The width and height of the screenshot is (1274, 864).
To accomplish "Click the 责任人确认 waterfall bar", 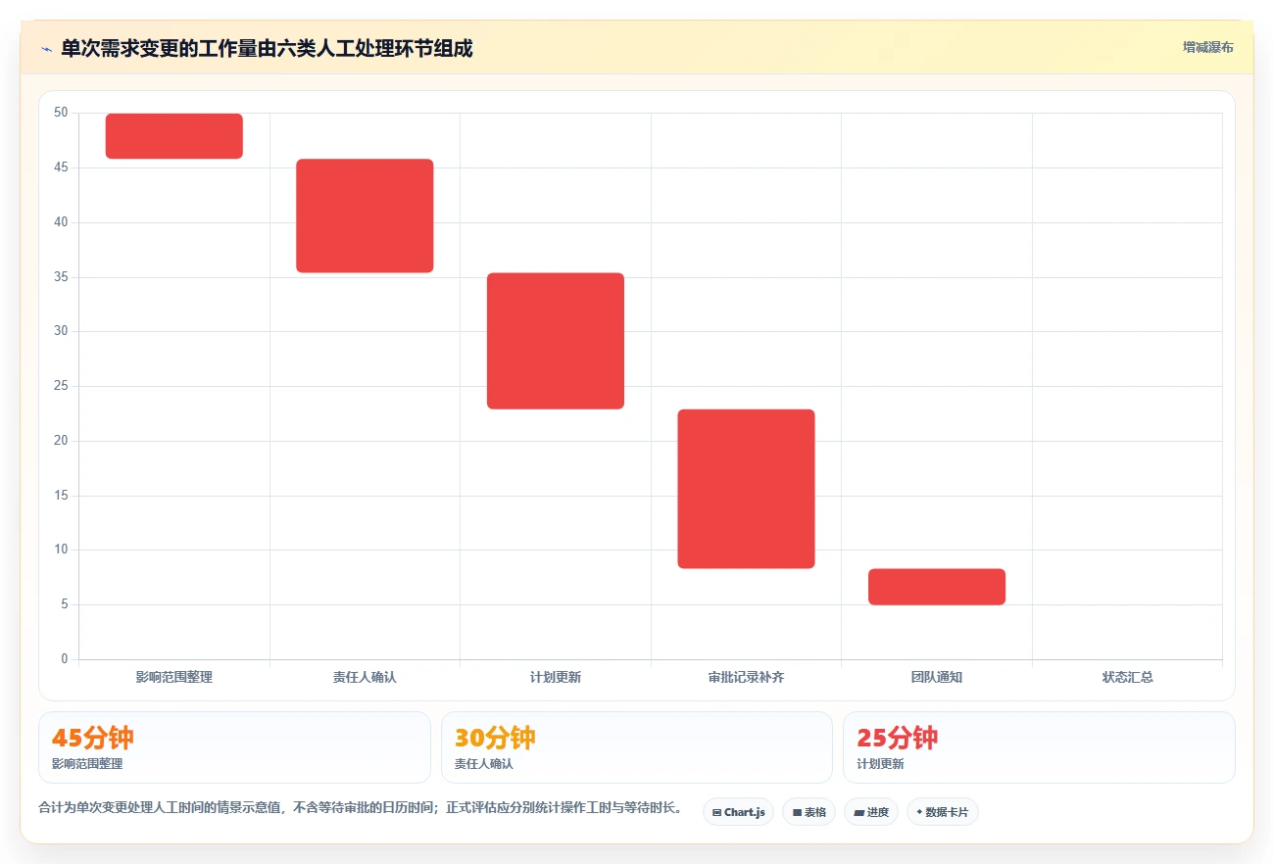I will [x=365, y=216].
